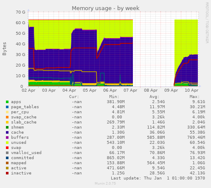Click the 'Munin 2.0.75' footer text
Image resolution: width=211 pixels, height=188 pixels.
coord(105,183)
